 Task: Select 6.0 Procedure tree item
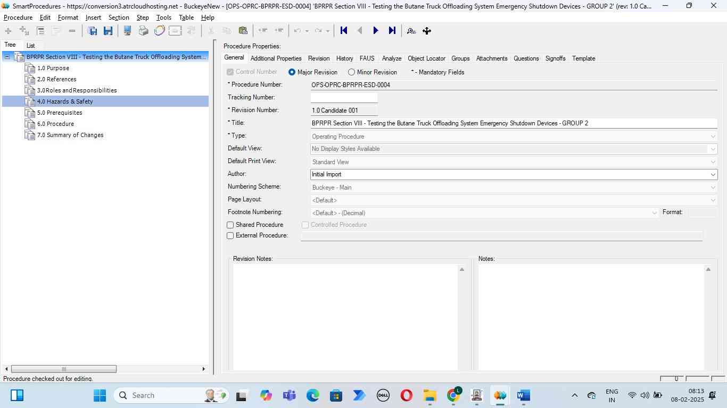click(x=55, y=124)
